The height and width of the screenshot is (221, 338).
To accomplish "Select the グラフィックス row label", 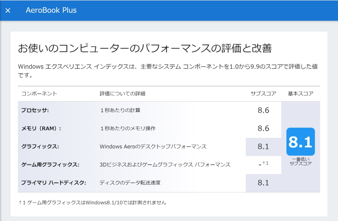I will 40,146.
